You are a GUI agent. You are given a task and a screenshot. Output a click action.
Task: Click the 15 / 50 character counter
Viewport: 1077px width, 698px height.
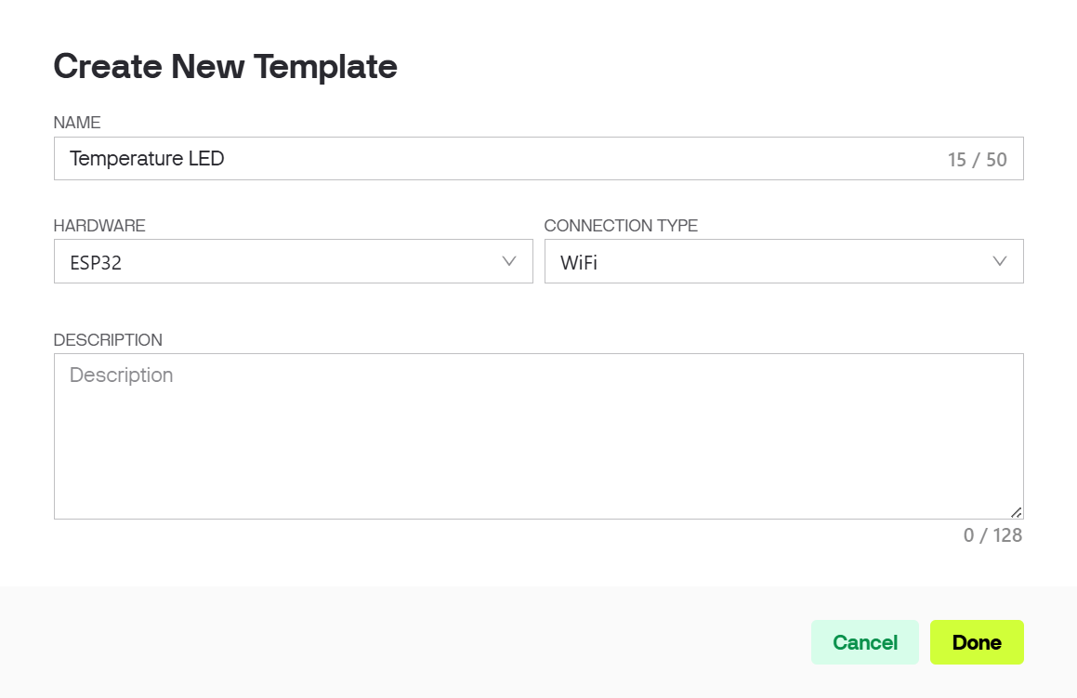tap(977, 160)
